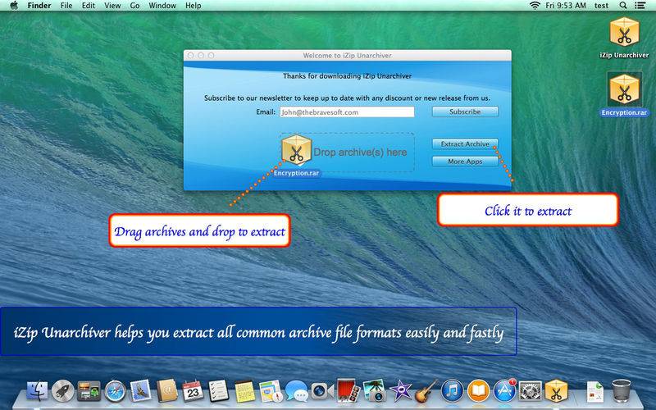Image resolution: width=656 pixels, height=410 pixels.
Task: Open Safari compass icon in Dock
Action: tap(115, 391)
